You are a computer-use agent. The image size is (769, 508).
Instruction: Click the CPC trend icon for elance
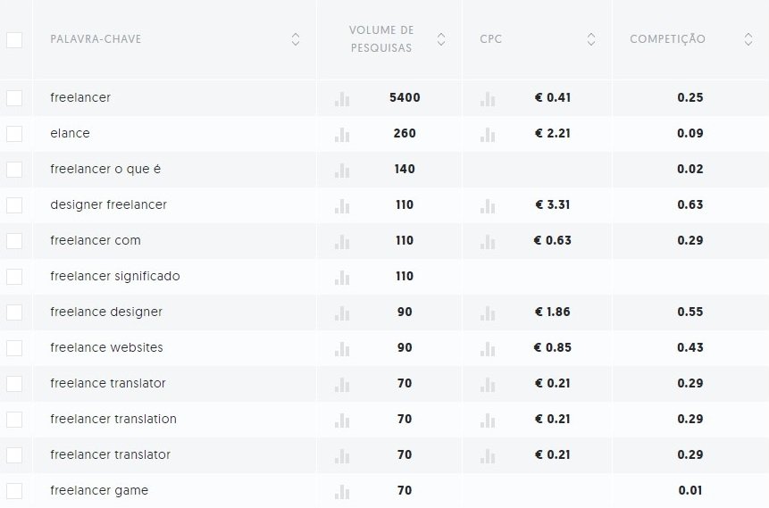[x=487, y=134]
